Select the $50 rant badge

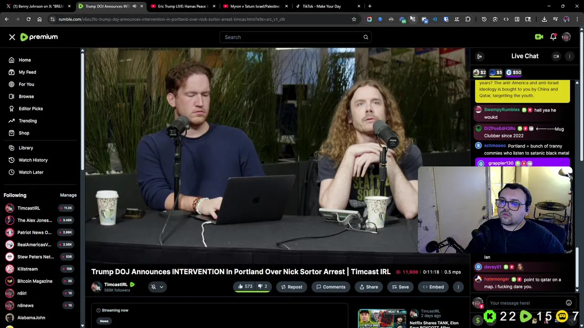point(514,72)
